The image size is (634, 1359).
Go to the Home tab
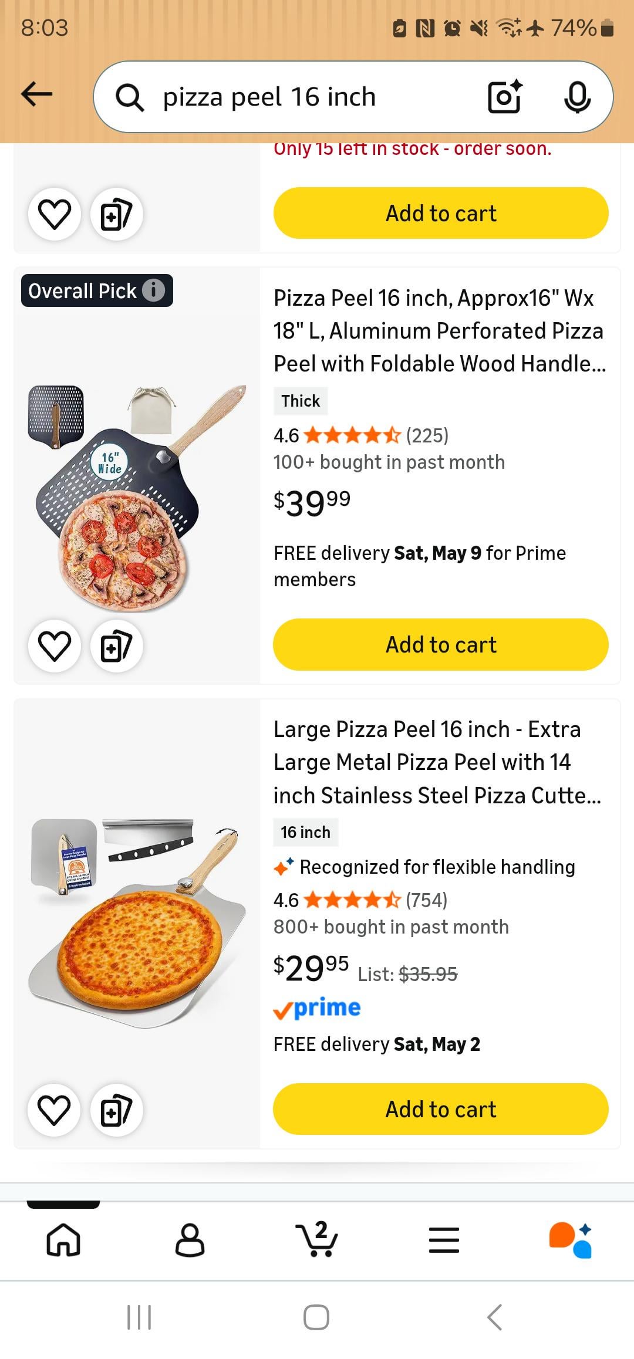(x=63, y=1239)
